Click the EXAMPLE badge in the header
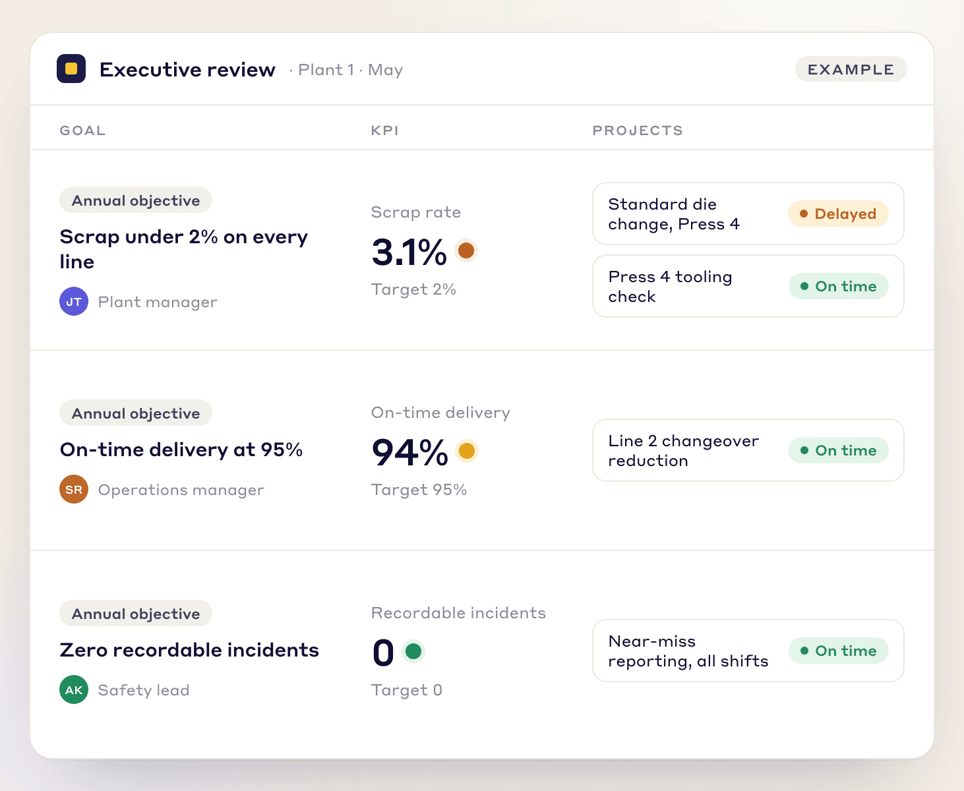This screenshot has height=791, width=964. tap(851, 69)
